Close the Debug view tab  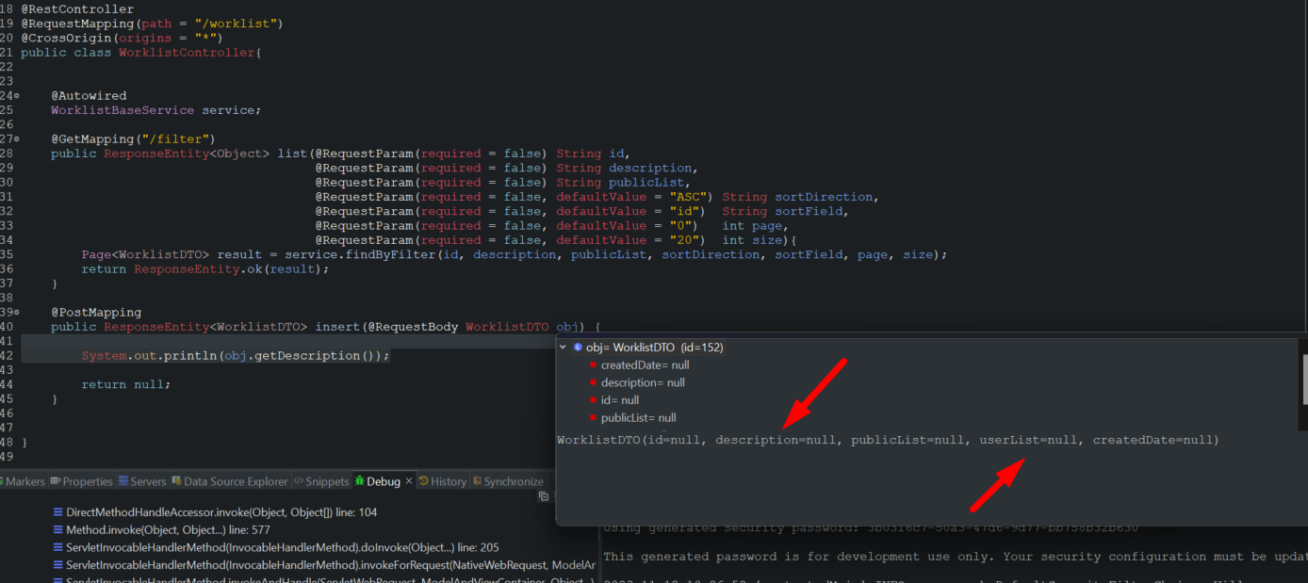[x=409, y=481]
